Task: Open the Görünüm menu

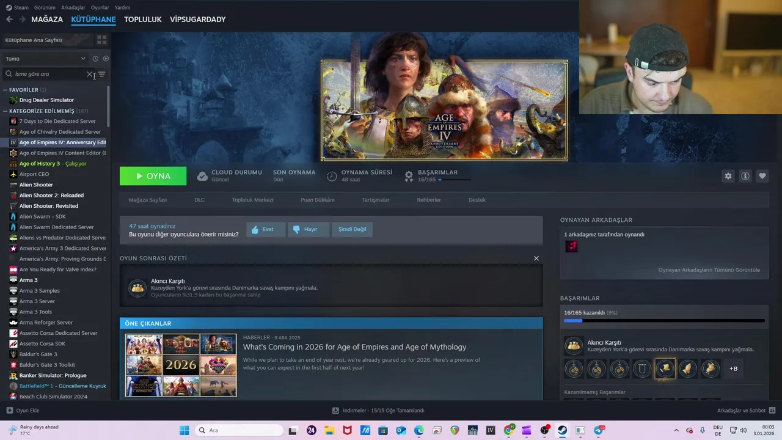Action: (45, 7)
